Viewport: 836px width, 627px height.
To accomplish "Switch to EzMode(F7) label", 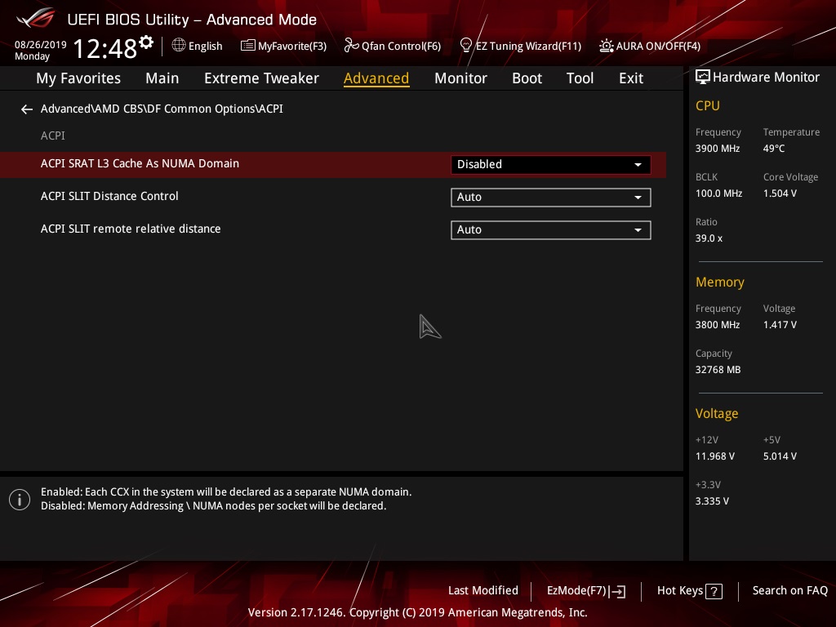I will click(576, 591).
